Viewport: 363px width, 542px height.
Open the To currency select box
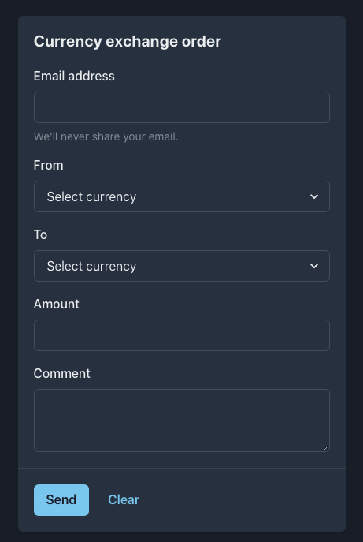click(181, 266)
